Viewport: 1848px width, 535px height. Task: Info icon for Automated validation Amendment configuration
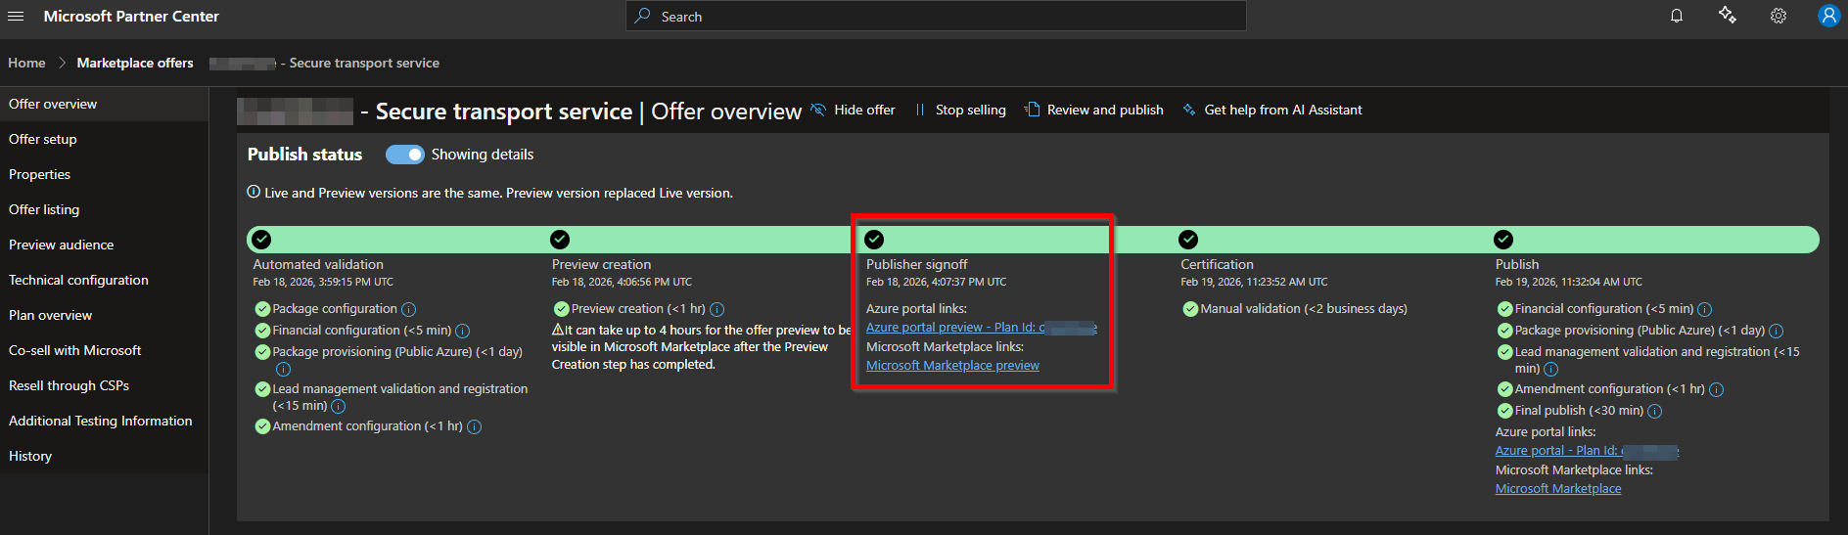pyautogui.click(x=475, y=426)
